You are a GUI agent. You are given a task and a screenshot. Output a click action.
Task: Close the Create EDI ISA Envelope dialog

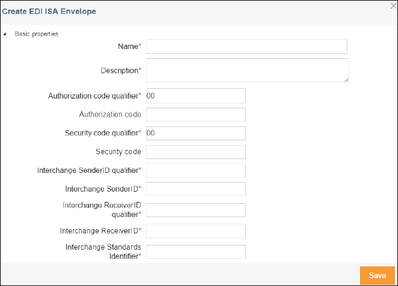tap(393, 5)
